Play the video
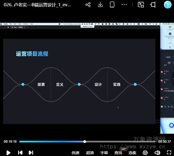Screen dimensions: 174x156 point(8,152)
